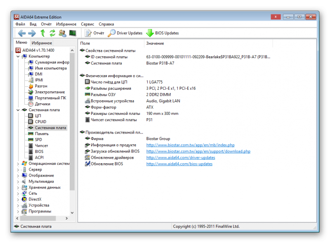The image size is (330, 243).
Task: Follow the aida64.com/bios-updates link
Action: [x=179, y=164]
